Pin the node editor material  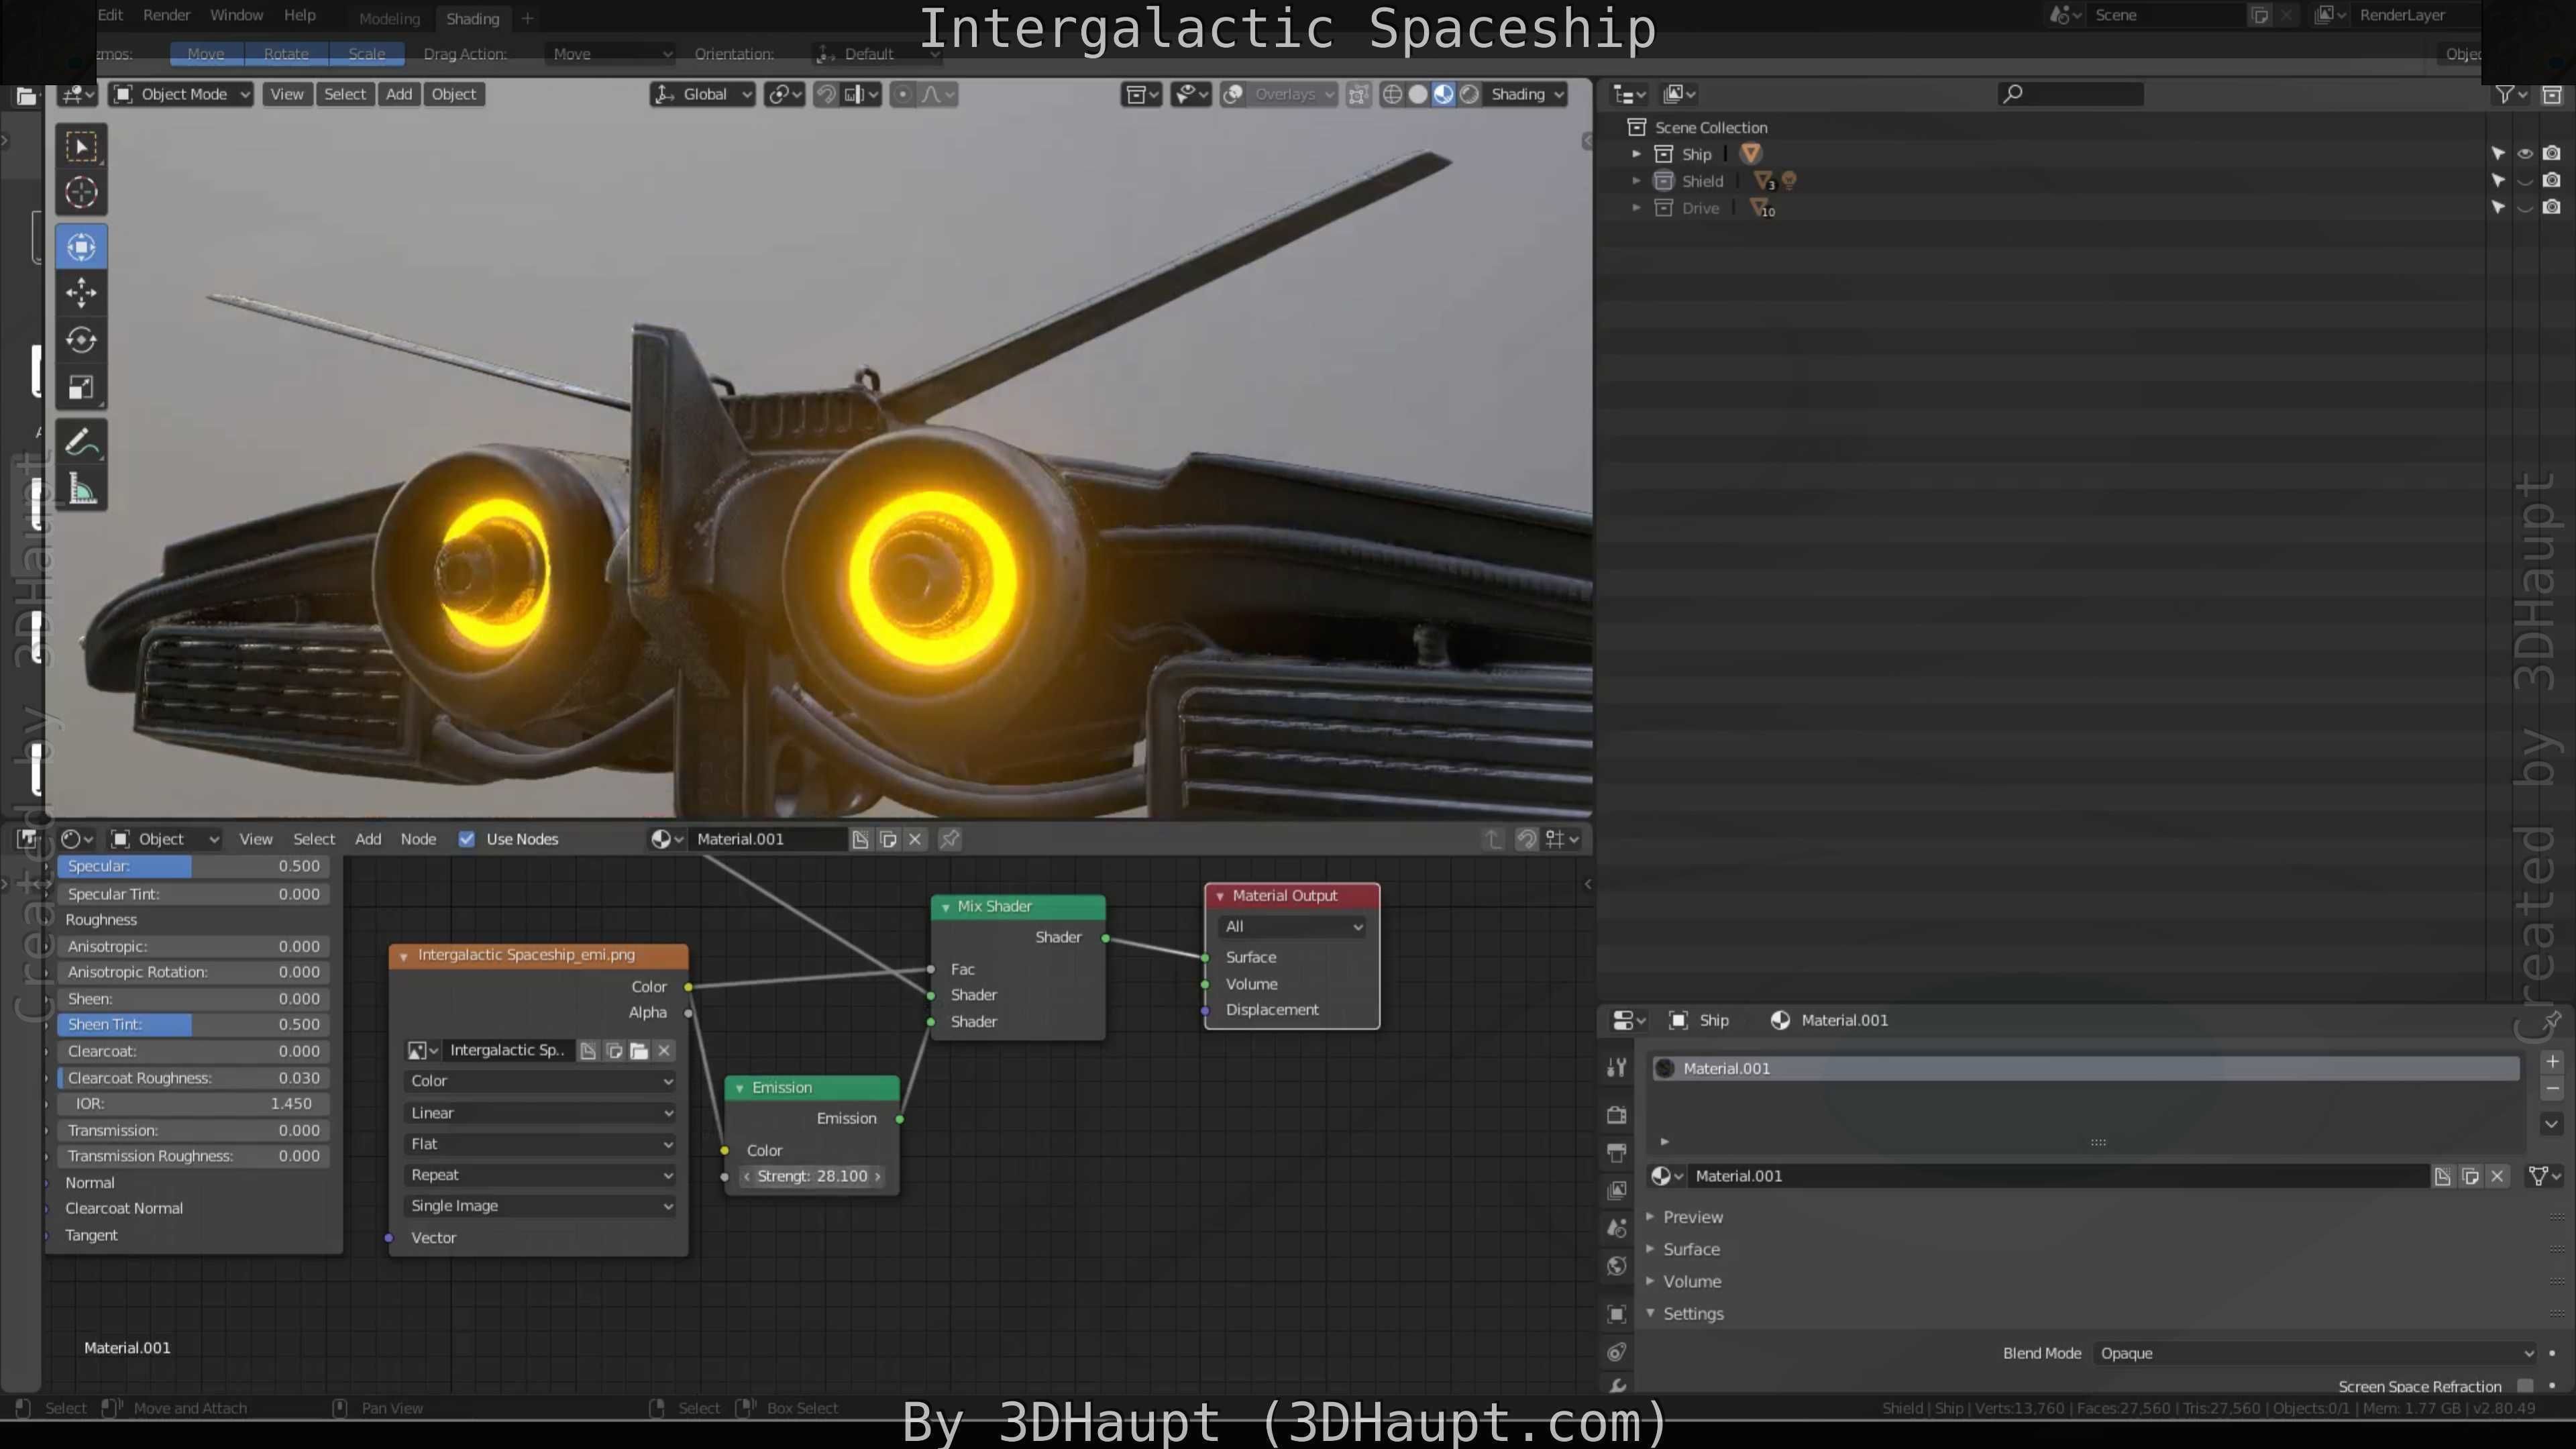[x=950, y=839]
